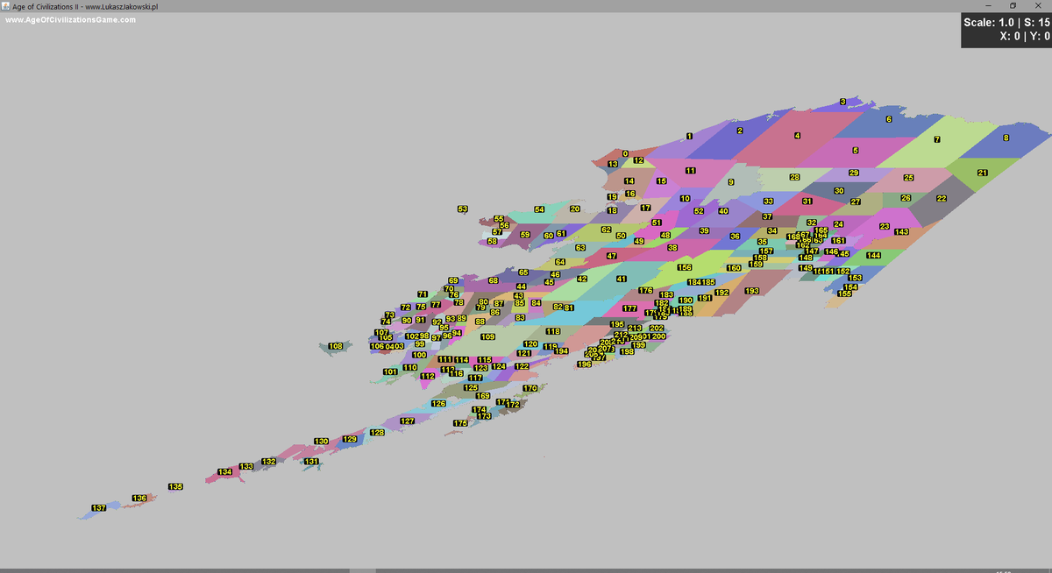
Task: Click province number 7
Action: click(937, 139)
